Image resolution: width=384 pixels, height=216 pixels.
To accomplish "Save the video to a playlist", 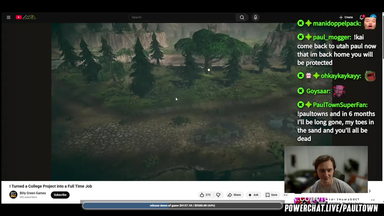I will 271,195.
